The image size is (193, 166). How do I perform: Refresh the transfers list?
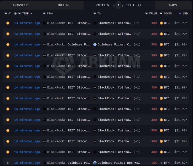point(140,5)
